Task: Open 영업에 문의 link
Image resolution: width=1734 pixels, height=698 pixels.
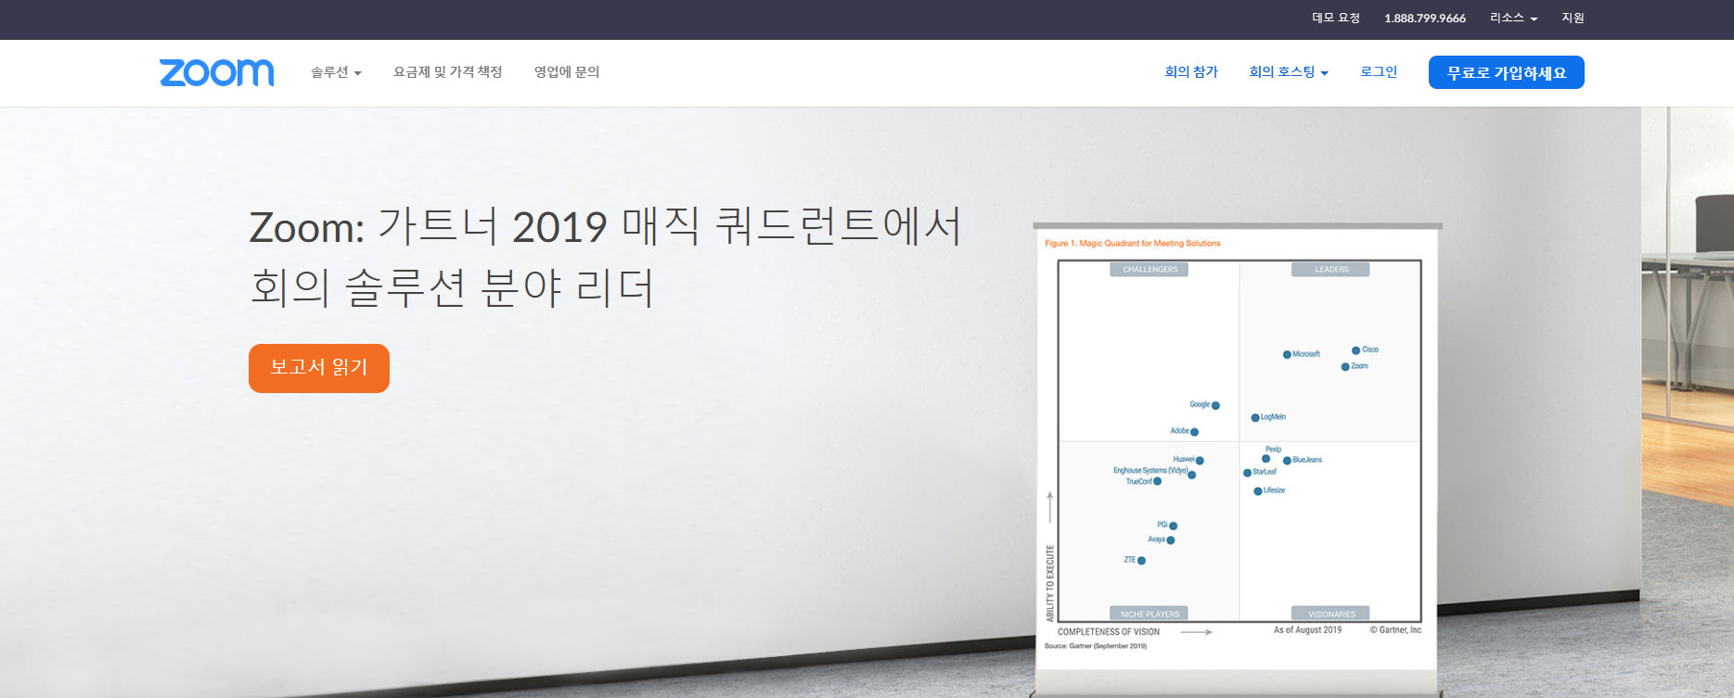Action: 567,72
